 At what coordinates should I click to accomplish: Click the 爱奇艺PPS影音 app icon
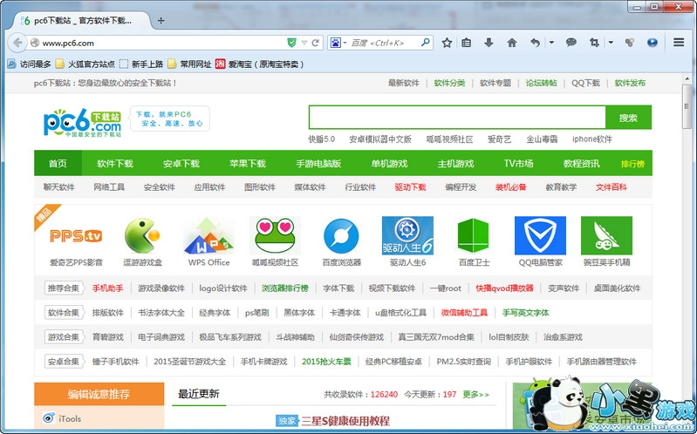pyautogui.click(x=76, y=235)
